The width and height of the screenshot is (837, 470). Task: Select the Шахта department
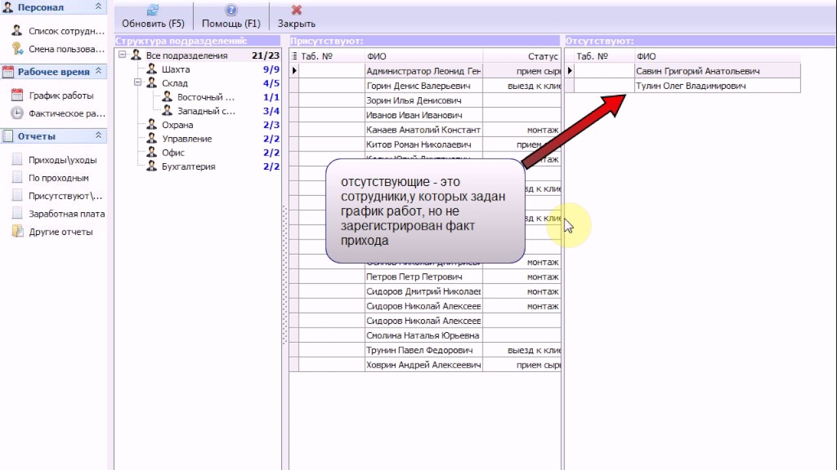(176, 69)
